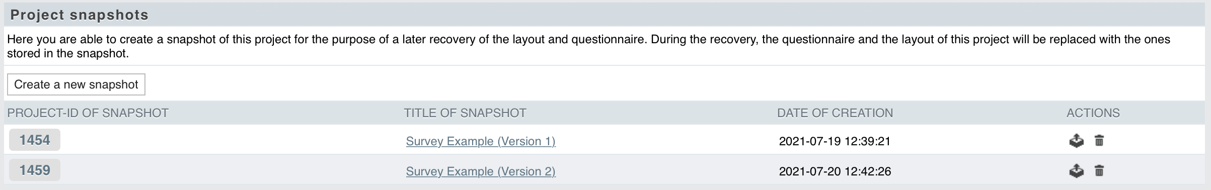Open the Survey Example (Version 2) link

tap(481, 171)
